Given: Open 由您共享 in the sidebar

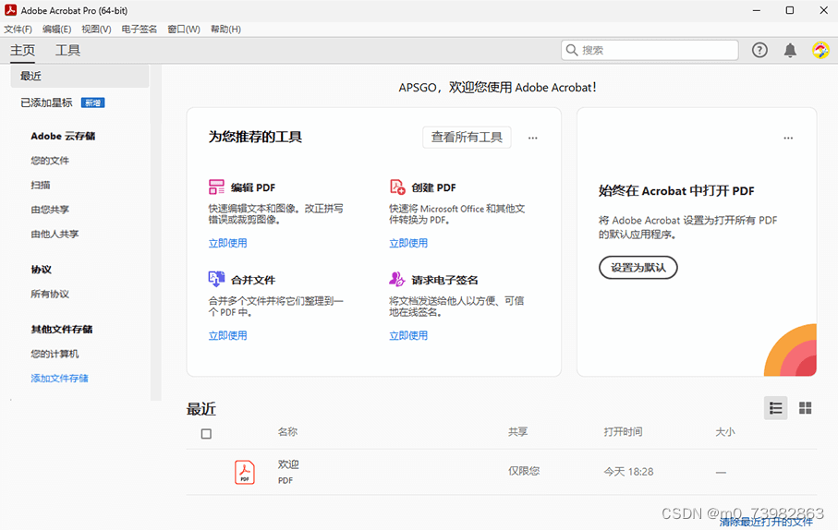Looking at the screenshot, I should point(50,210).
